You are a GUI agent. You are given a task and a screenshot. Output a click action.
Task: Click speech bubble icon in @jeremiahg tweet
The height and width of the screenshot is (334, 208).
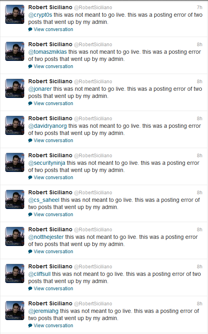tap(30, 326)
